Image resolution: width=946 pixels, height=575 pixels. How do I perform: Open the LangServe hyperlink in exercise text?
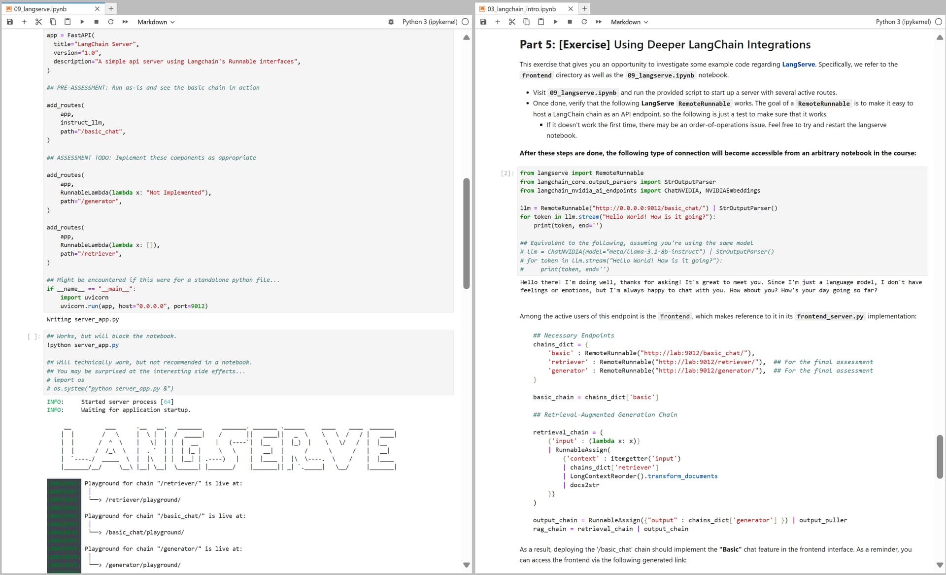tap(798, 64)
